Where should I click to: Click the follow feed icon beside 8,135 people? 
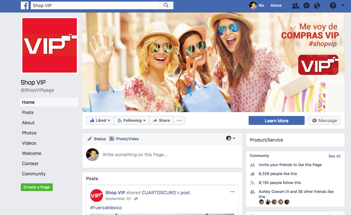point(252,183)
